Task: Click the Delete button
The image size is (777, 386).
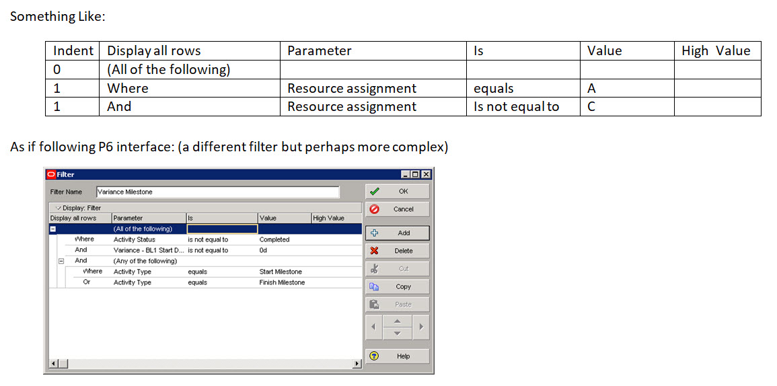Action: coord(398,251)
